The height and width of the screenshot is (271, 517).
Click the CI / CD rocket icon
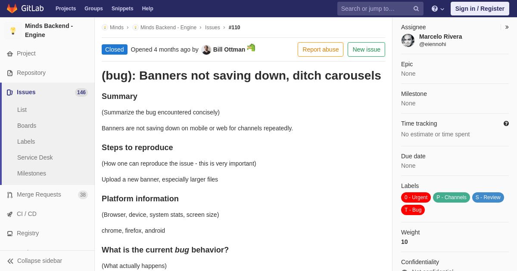click(10, 214)
